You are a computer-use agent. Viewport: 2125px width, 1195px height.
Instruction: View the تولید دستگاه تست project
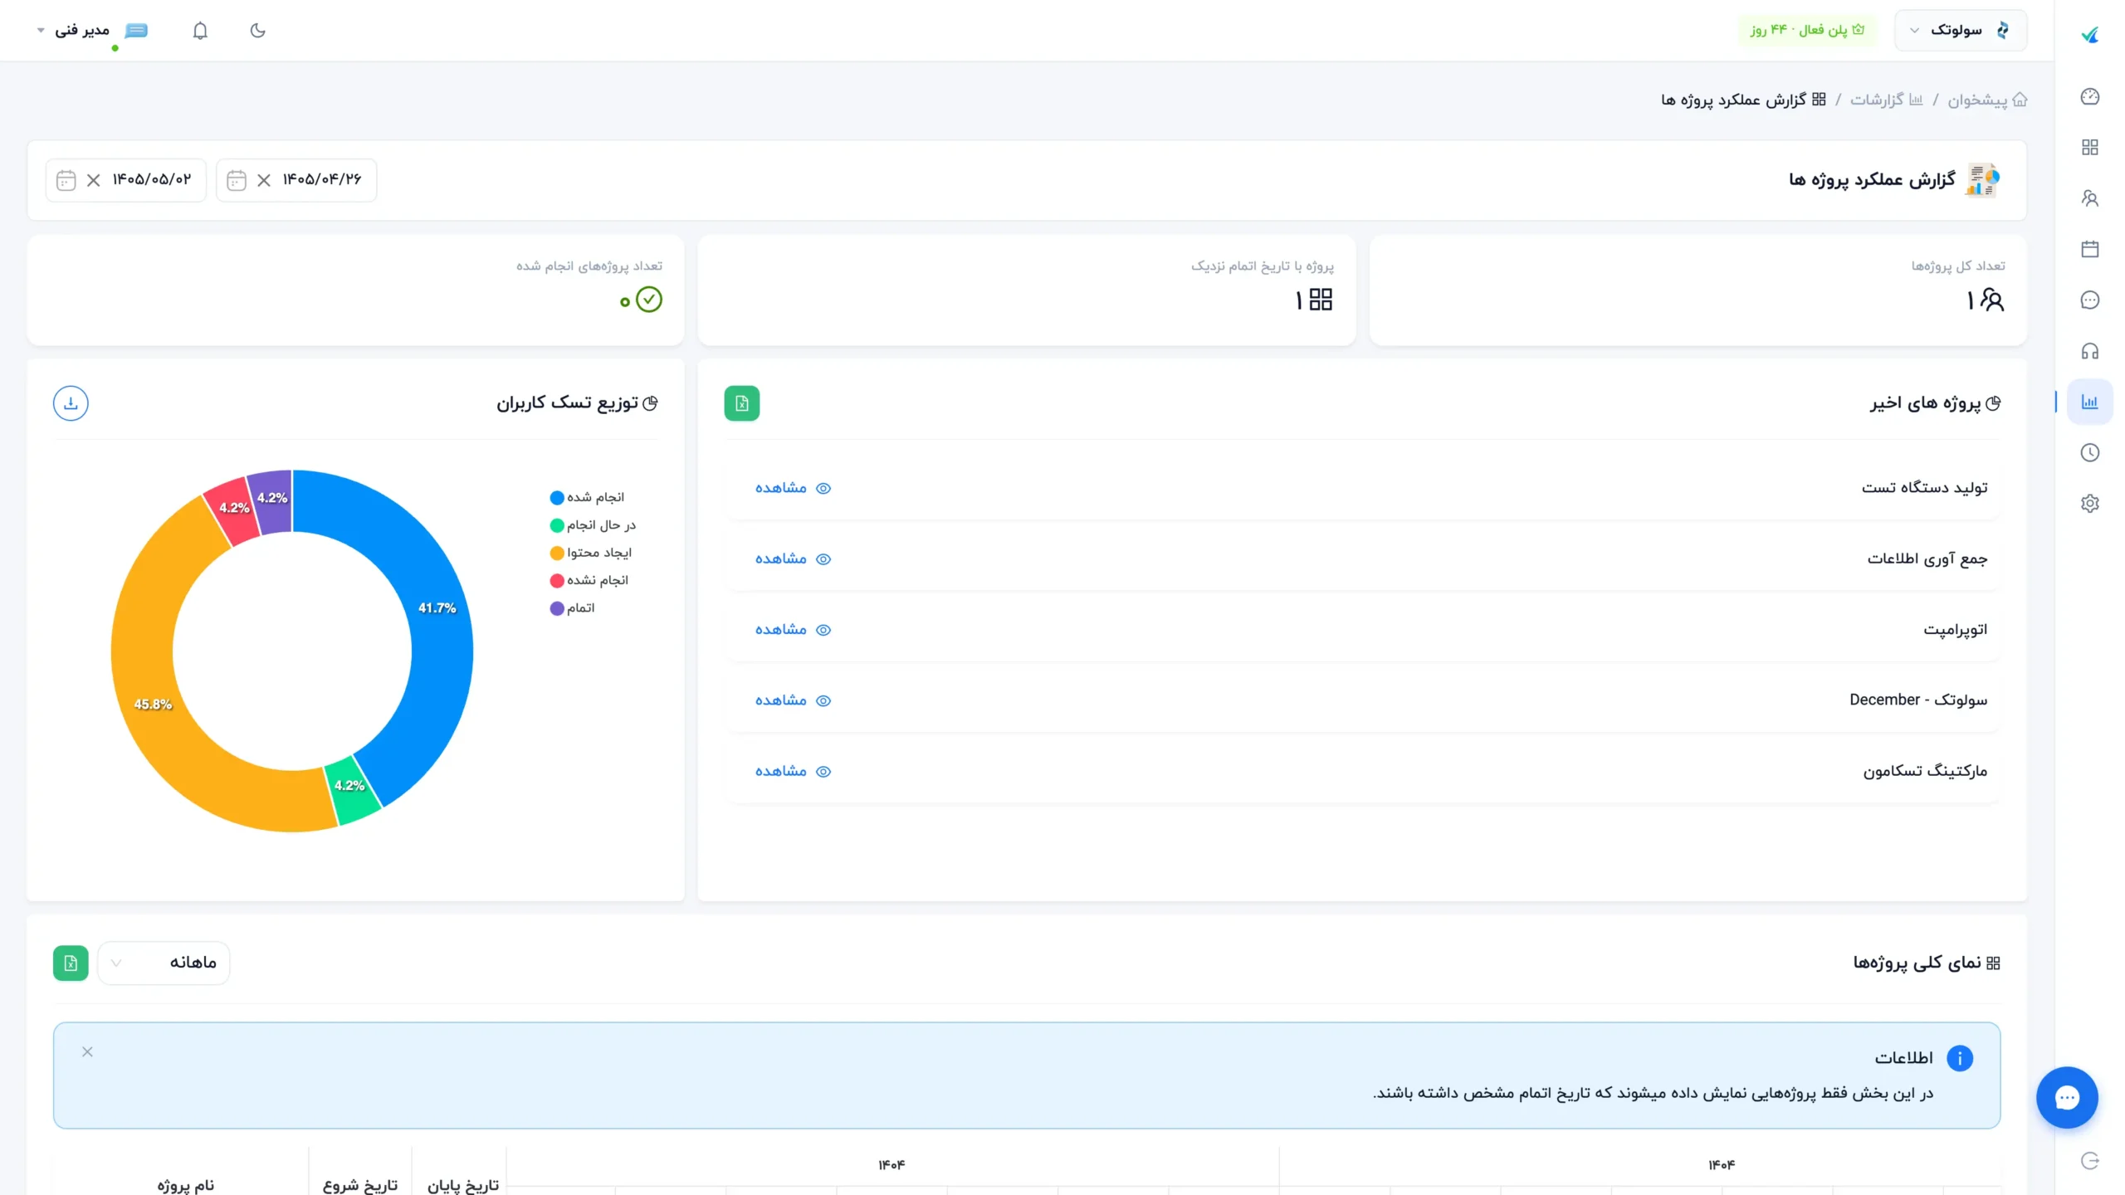793,488
